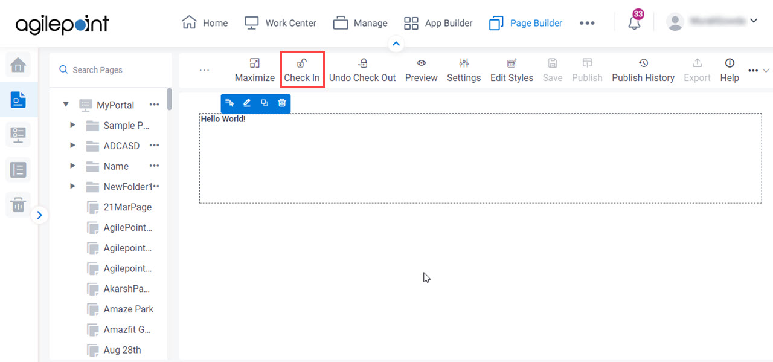Open more options in top navigation
The width and height of the screenshot is (773, 362).
[587, 23]
